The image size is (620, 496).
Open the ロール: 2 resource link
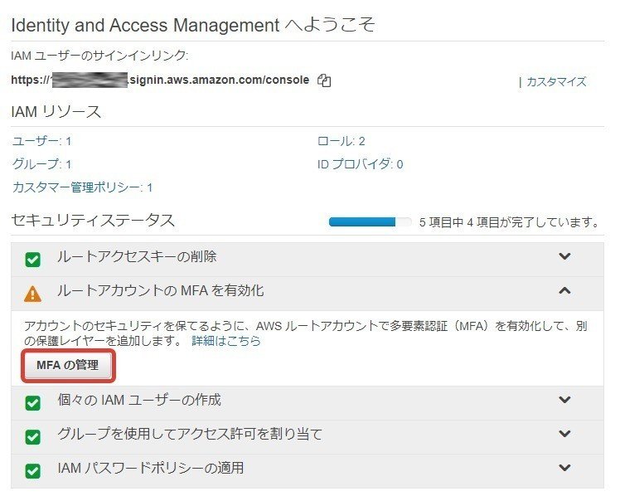341,141
